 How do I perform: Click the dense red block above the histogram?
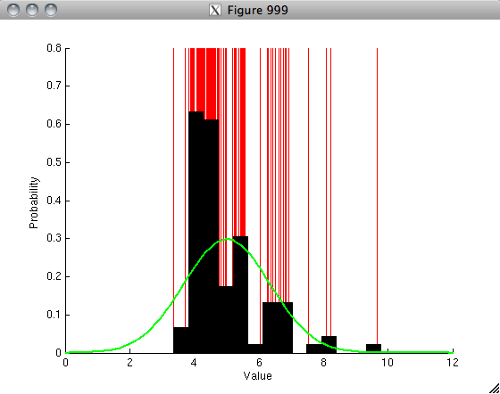(206, 79)
